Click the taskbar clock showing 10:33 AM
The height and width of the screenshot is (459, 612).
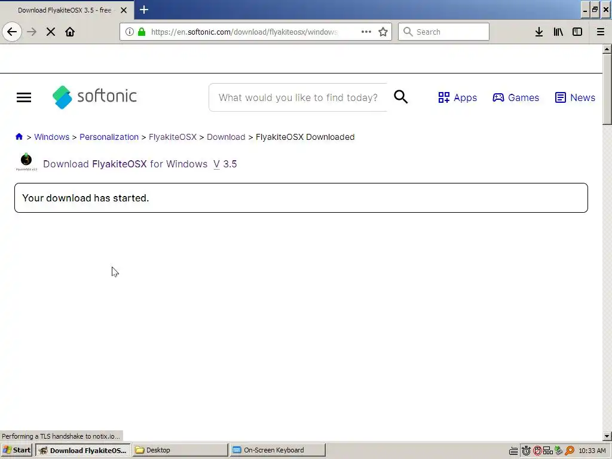click(x=592, y=451)
